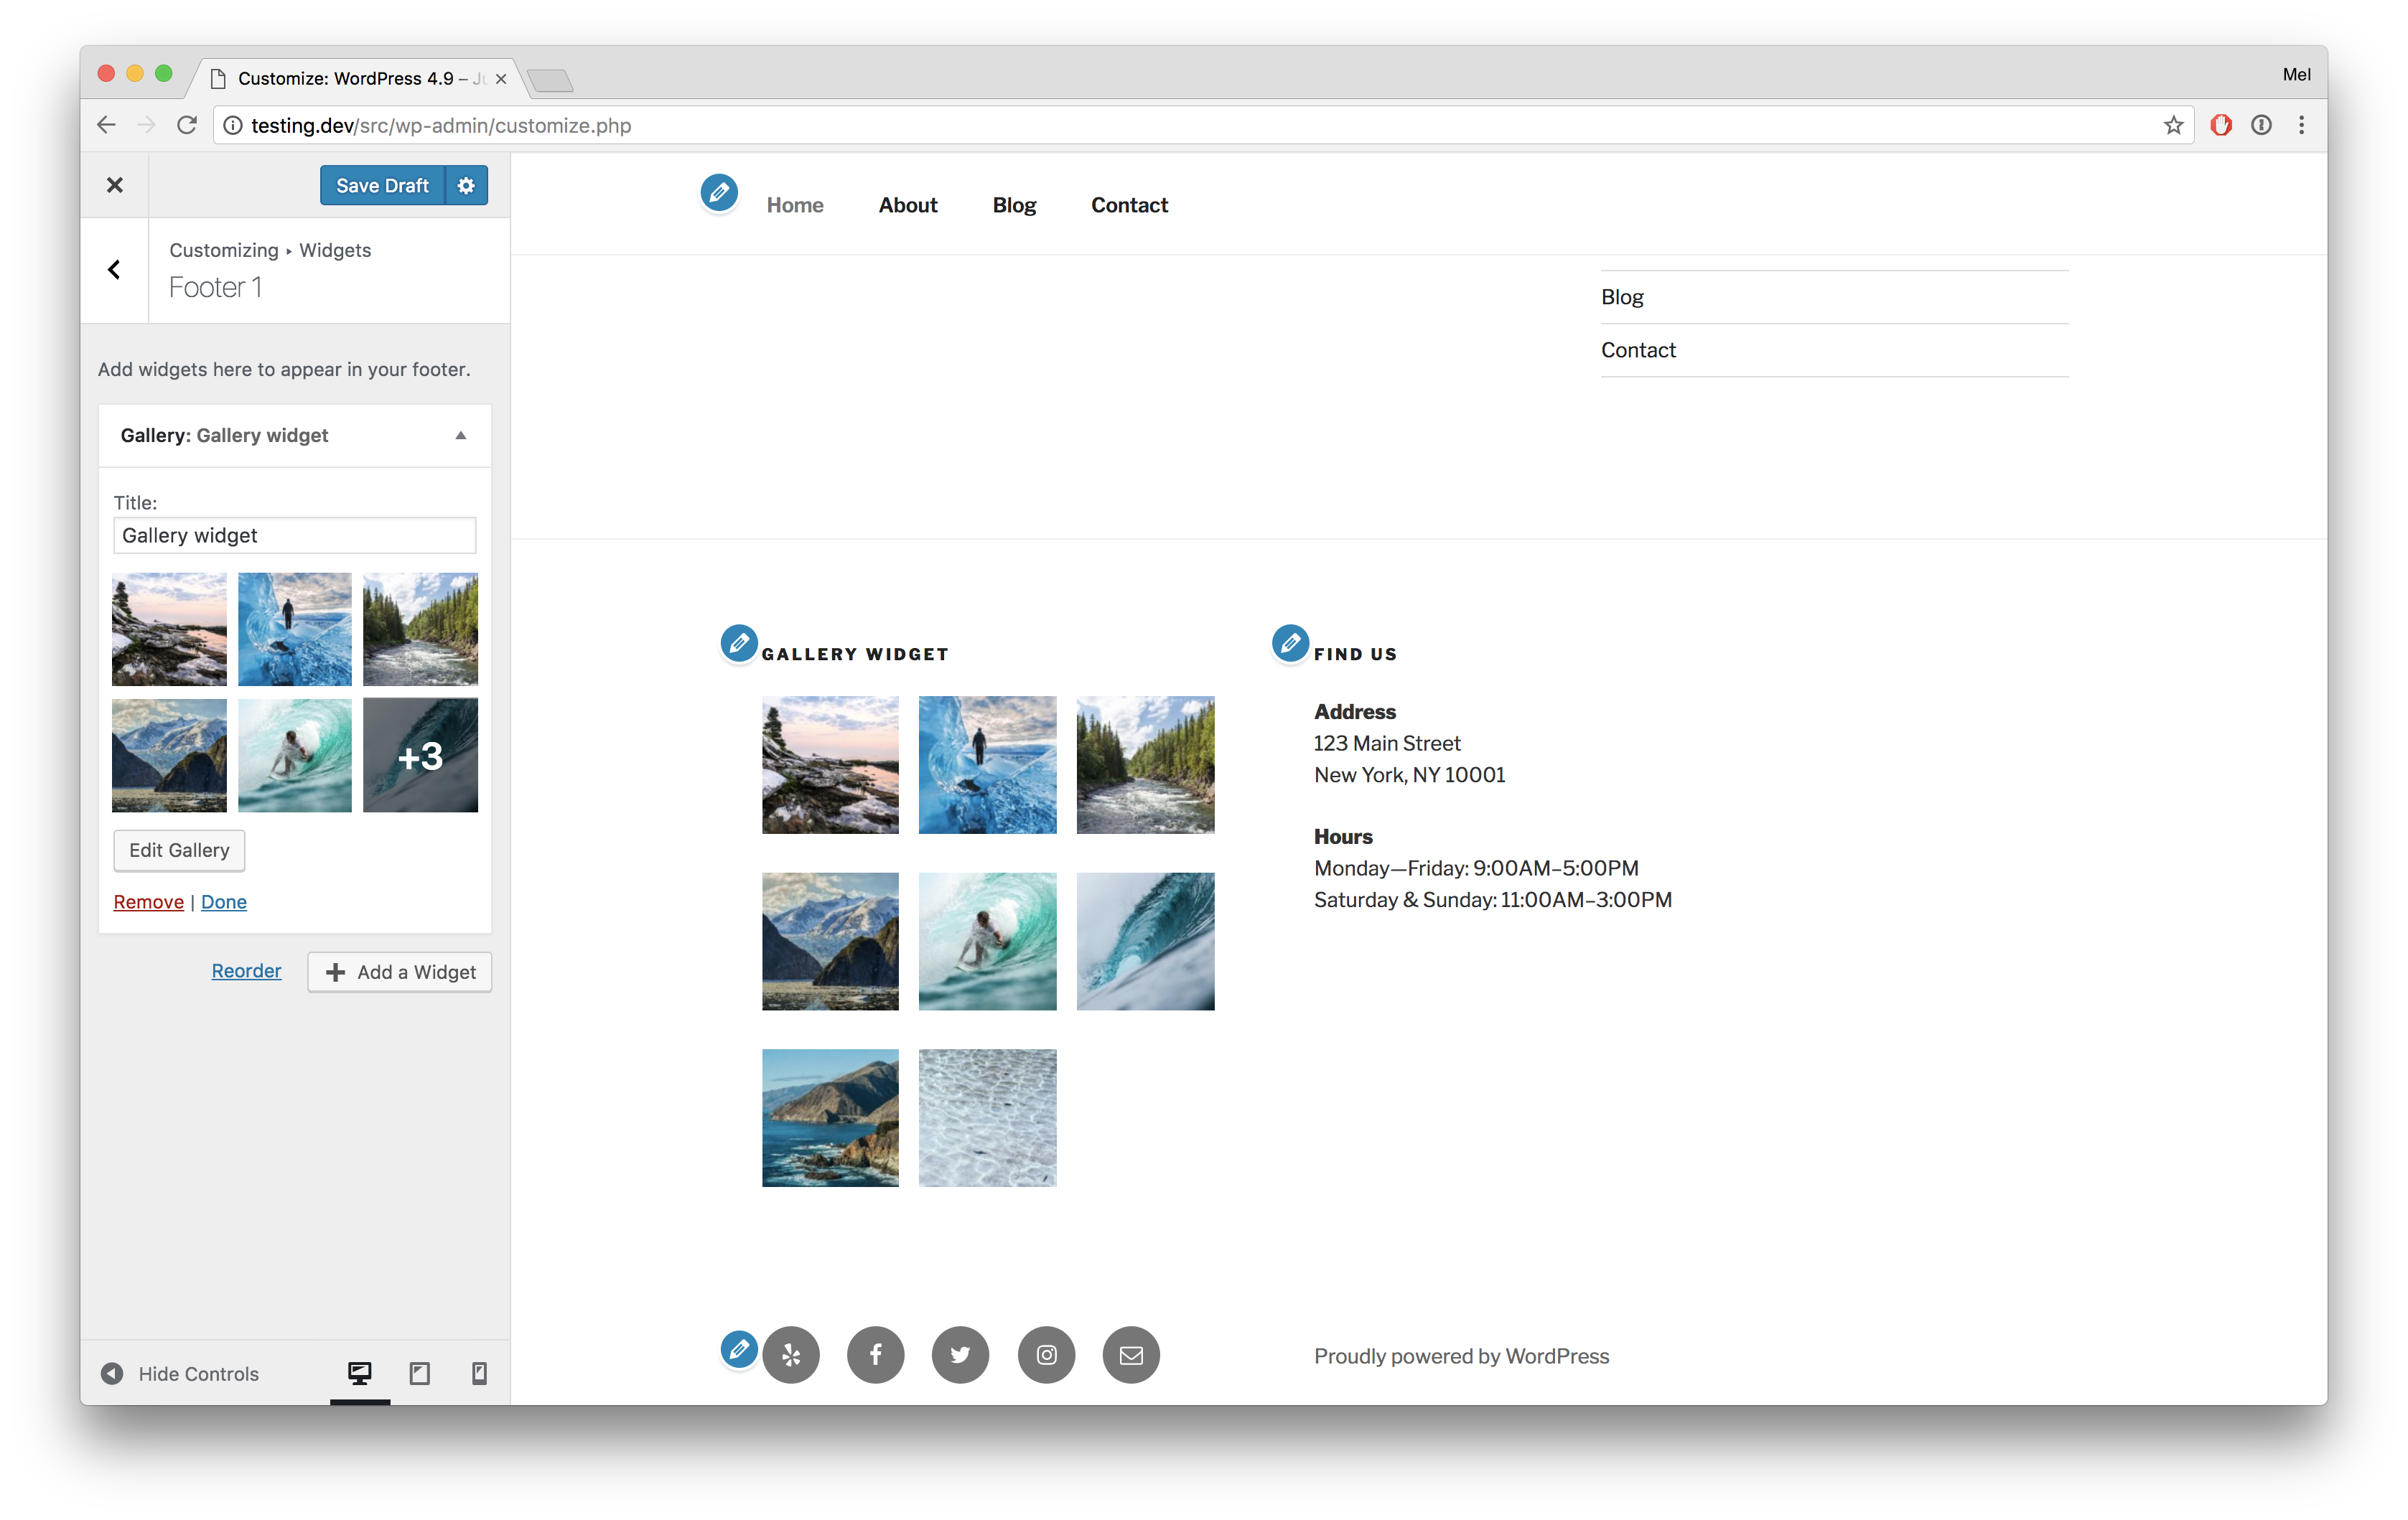The height and width of the screenshot is (1520, 2408).
Task: Collapse the Gallery widget panel arrow
Action: tap(461, 436)
